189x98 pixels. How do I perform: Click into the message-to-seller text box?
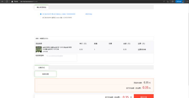(61, 58)
